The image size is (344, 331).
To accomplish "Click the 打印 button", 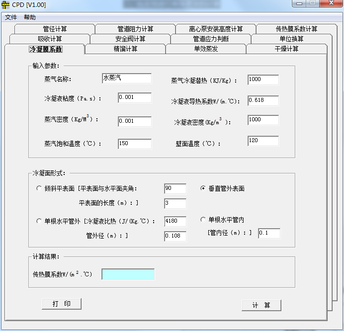I will click(x=62, y=304).
